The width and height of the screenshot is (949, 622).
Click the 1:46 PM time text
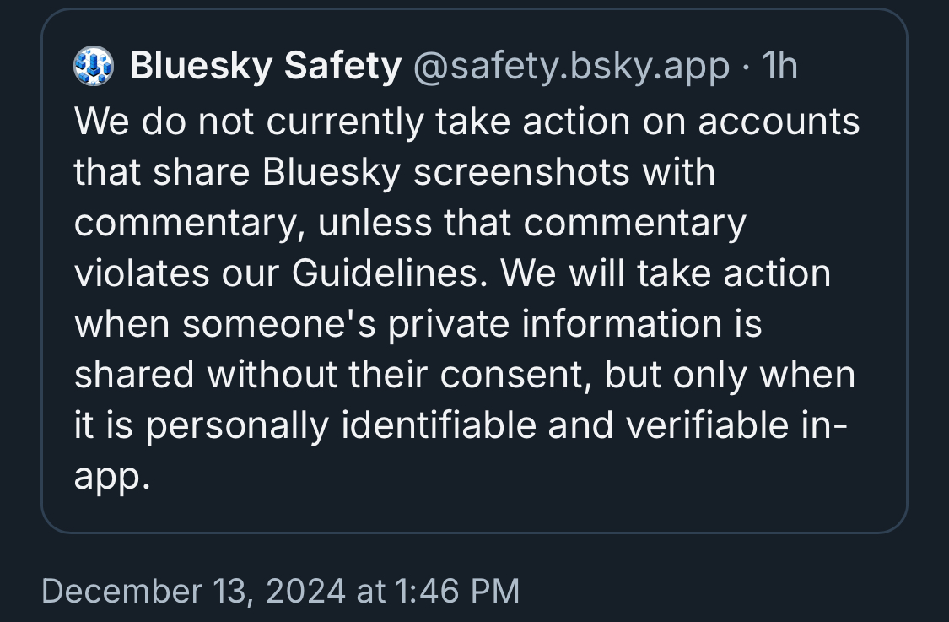[457, 592]
